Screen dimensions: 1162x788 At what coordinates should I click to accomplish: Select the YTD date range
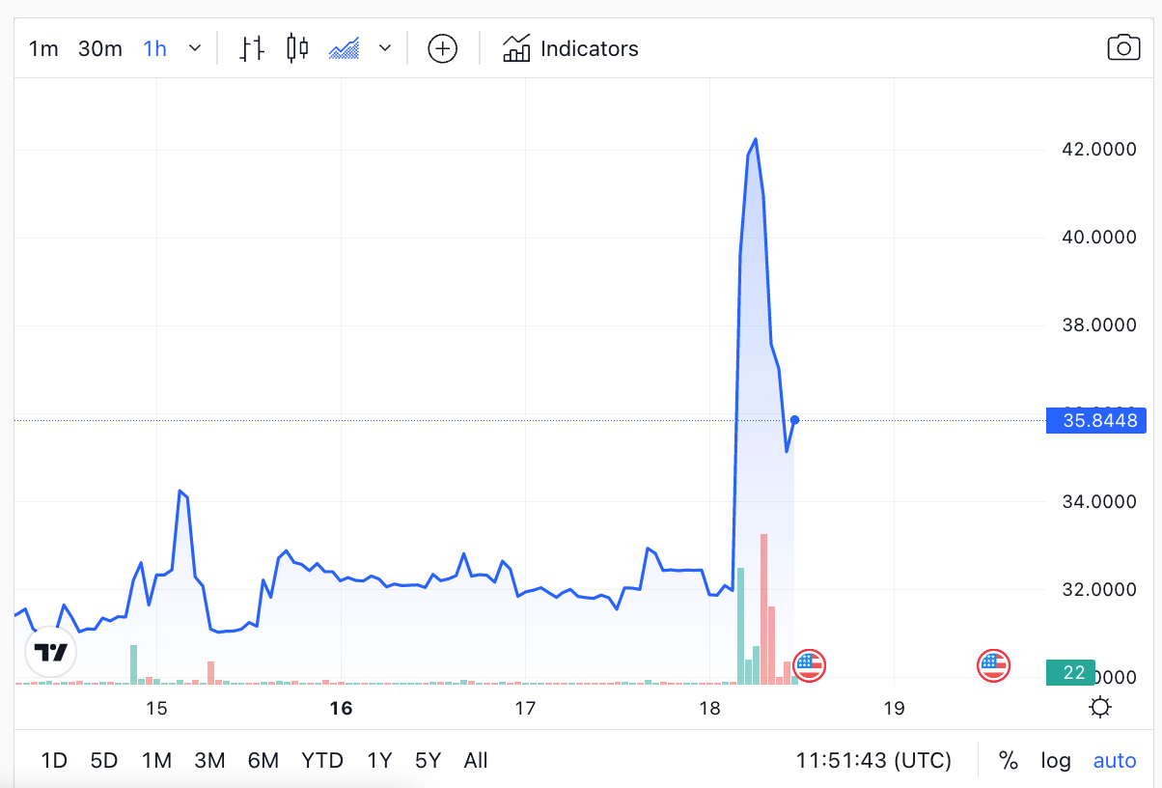[x=322, y=761]
